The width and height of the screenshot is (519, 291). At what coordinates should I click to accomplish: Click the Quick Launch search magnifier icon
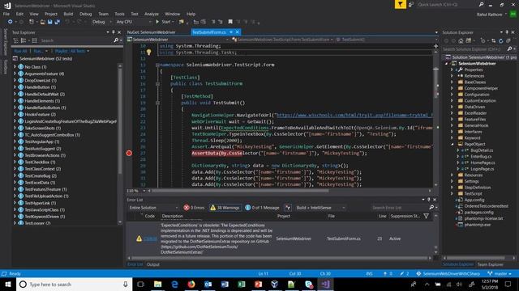(x=481, y=4)
